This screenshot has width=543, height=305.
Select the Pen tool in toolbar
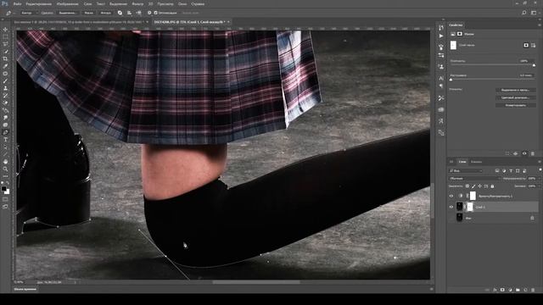[x=5, y=132]
